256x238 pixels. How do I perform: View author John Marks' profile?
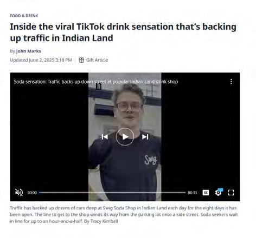tap(29, 51)
